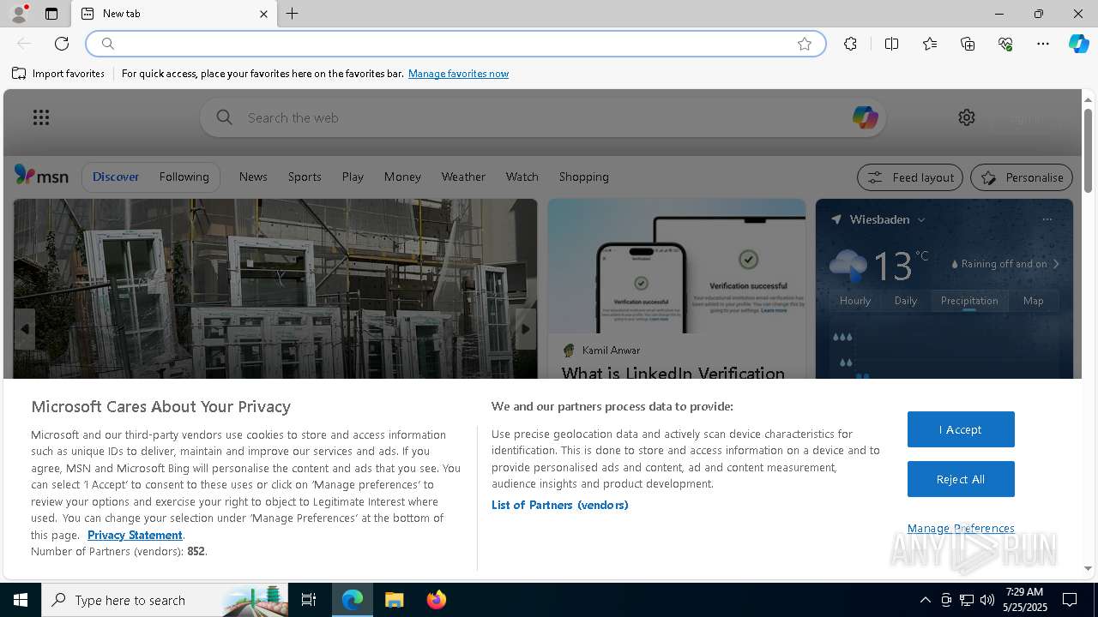Open the Weather menu item

tap(463, 177)
